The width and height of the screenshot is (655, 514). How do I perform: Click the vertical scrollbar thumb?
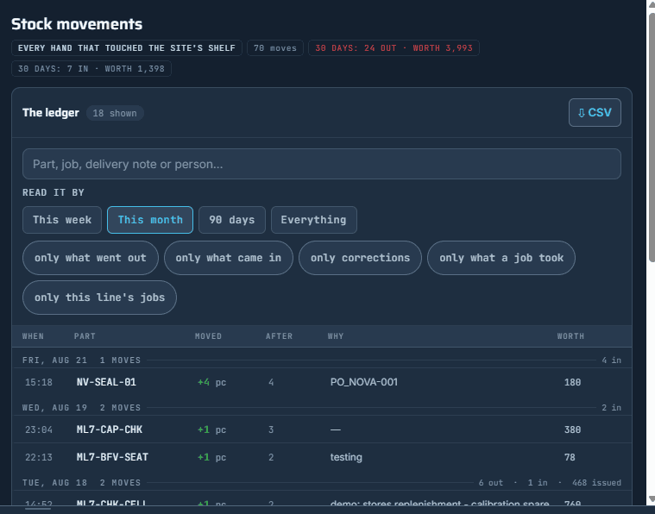tap(652, 138)
